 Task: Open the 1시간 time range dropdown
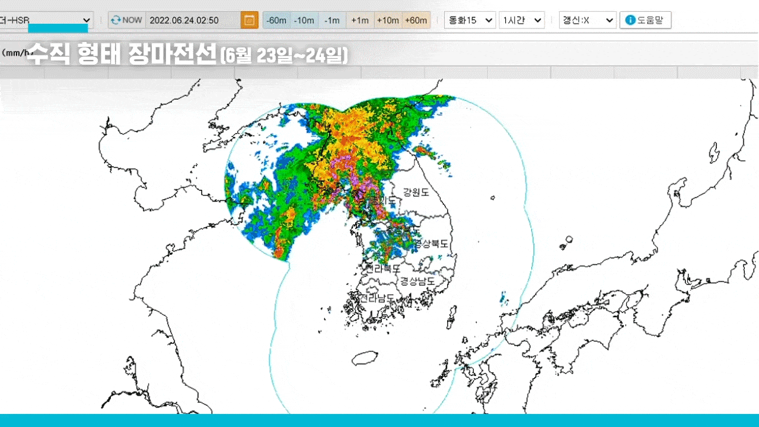pos(522,20)
